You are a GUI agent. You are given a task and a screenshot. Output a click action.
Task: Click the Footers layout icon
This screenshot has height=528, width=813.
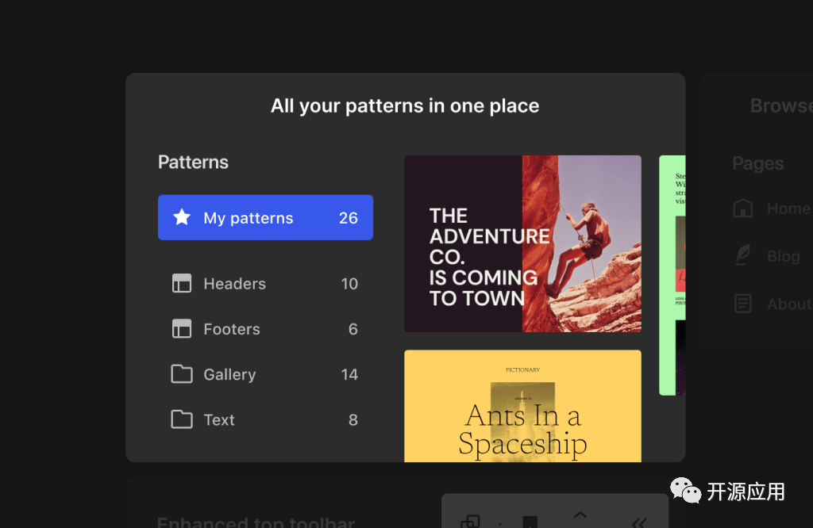click(x=182, y=329)
